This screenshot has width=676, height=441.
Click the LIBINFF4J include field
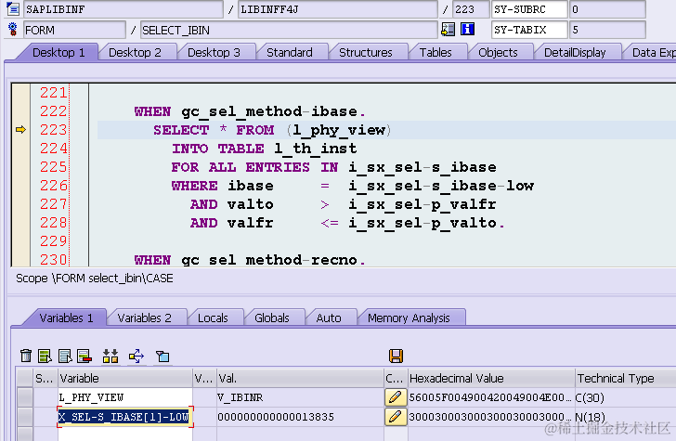tap(338, 9)
